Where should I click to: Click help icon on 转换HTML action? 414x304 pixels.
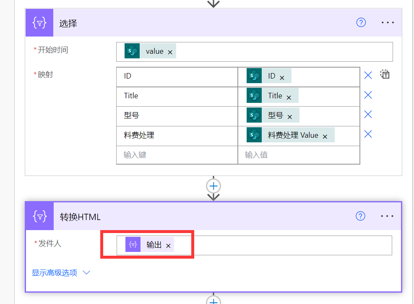coord(360,216)
